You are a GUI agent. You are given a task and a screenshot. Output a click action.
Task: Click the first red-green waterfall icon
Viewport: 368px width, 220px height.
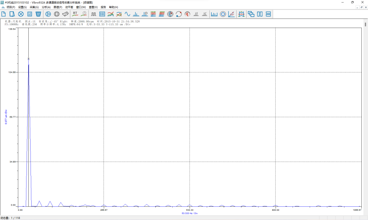click(153, 14)
